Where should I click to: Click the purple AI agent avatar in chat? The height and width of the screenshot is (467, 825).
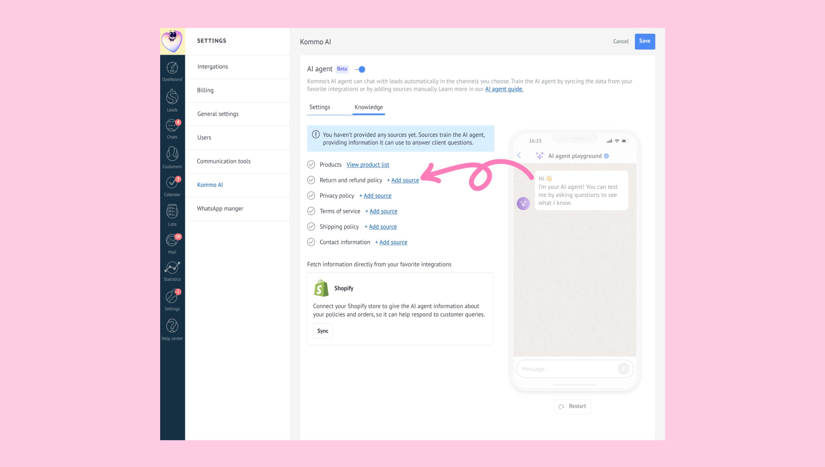(523, 203)
